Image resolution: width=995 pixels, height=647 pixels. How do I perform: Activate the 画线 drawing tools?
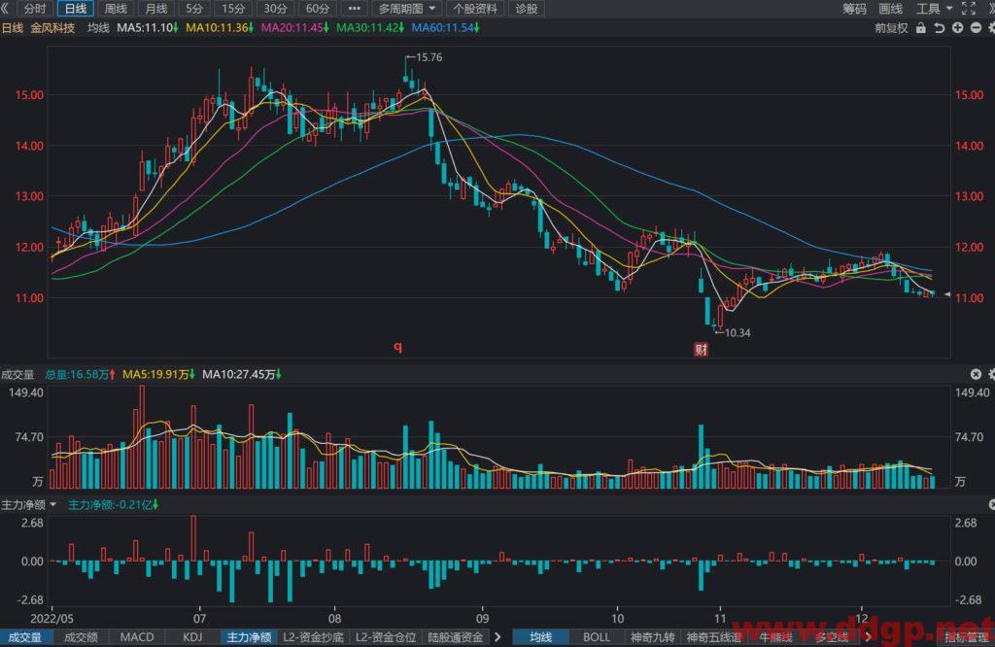[891, 8]
